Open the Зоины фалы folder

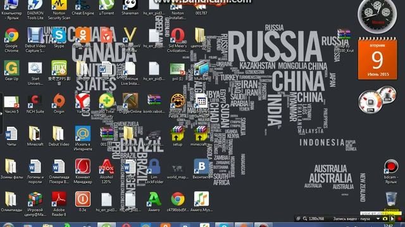11,169
